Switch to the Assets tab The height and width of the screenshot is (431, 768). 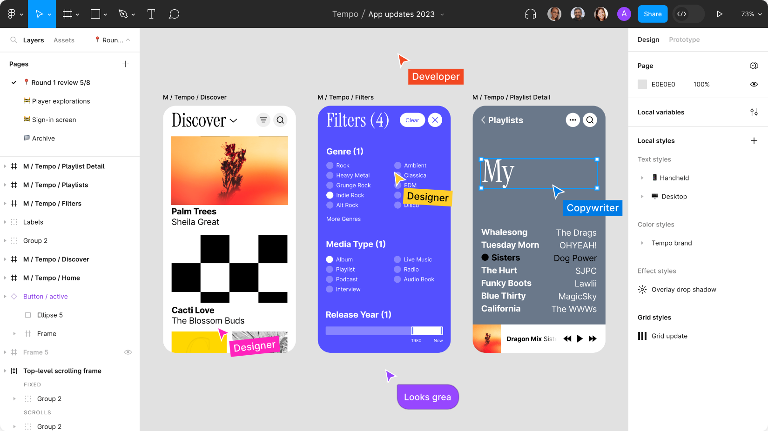click(x=64, y=40)
